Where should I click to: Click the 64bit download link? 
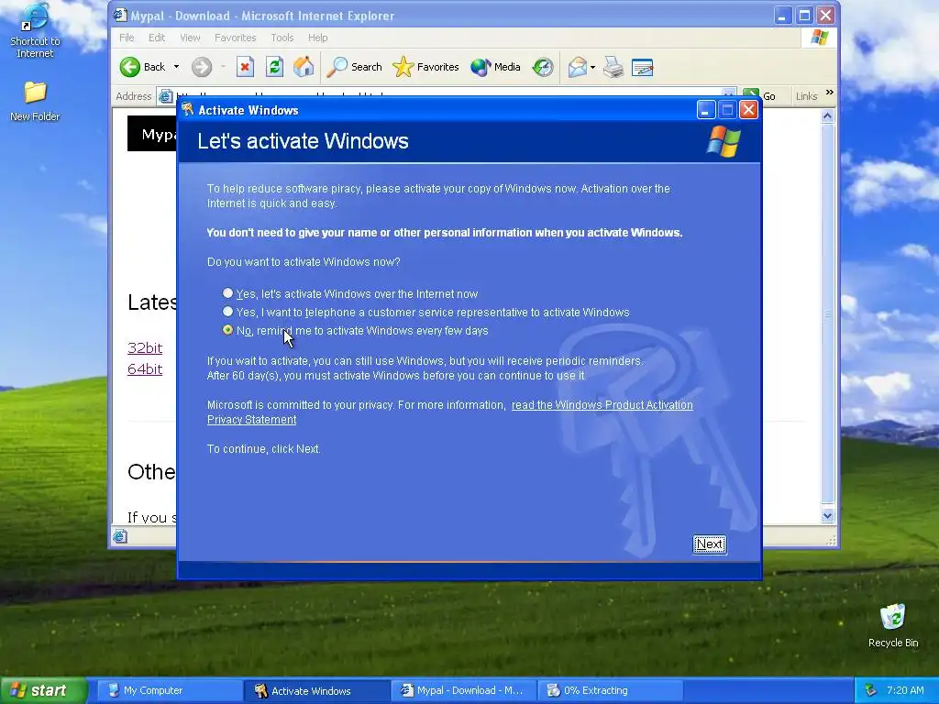pyautogui.click(x=145, y=368)
